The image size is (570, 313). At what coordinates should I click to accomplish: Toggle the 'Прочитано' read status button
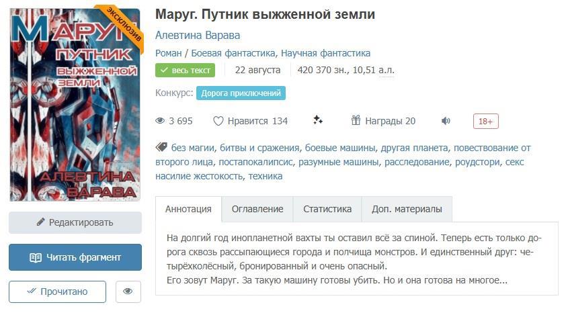pyautogui.click(x=57, y=292)
